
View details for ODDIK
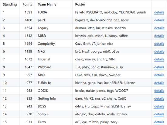pos(159,91)
